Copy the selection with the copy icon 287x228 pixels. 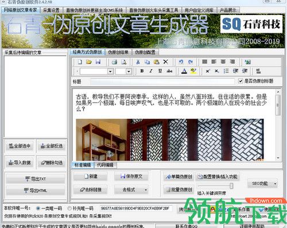pos(147,62)
